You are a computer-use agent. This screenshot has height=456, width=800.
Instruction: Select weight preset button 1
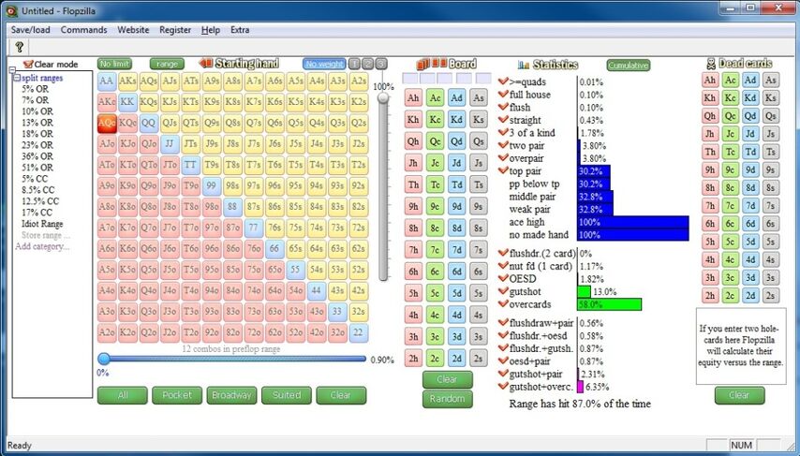[354, 64]
